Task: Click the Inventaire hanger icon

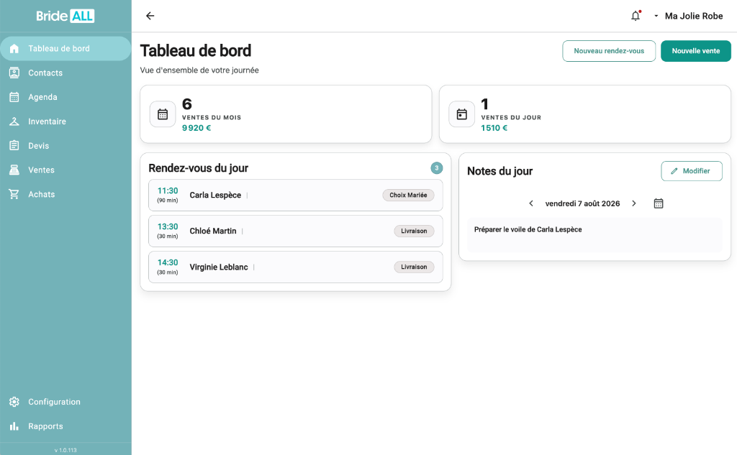Action: point(14,121)
